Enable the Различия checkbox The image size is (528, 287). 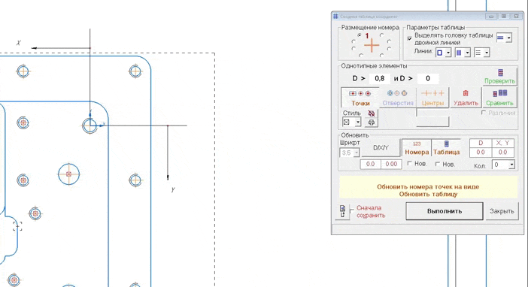(484, 113)
